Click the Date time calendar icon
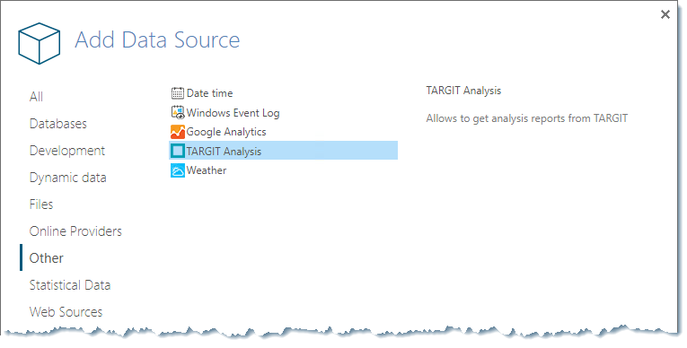Viewport: 687px width, 348px height. pos(178,93)
